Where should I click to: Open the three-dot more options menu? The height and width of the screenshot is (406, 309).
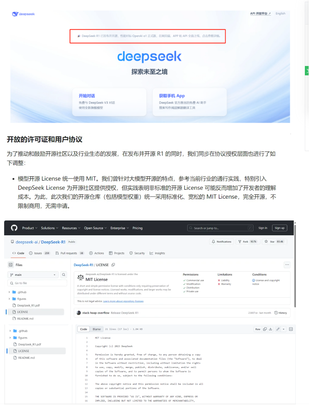click(x=287, y=265)
